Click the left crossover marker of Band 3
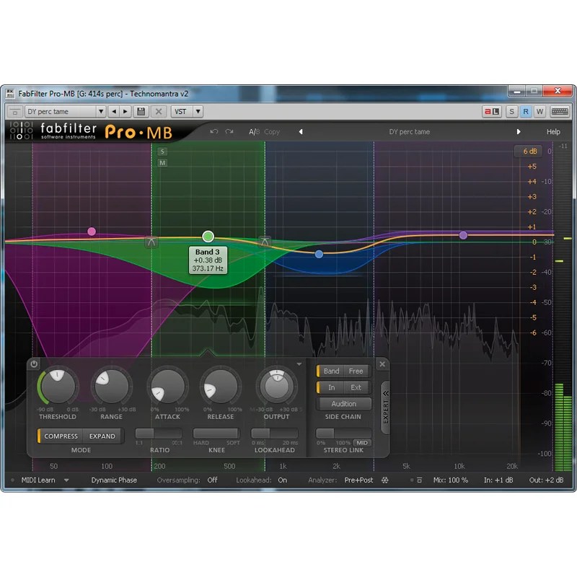The width and height of the screenshot is (577, 577). 151,242
